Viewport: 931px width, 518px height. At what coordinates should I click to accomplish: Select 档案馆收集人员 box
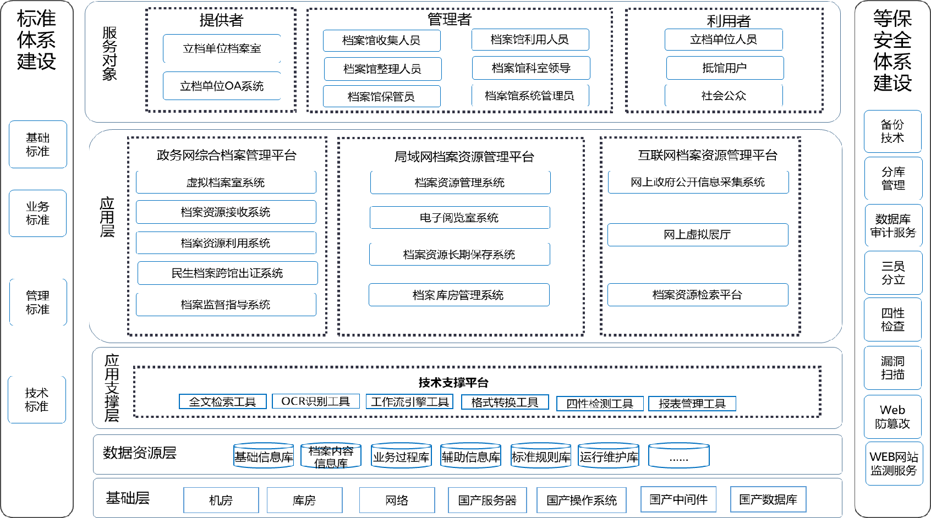pyautogui.click(x=382, y=41)
